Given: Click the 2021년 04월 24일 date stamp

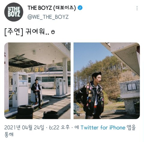Looking at the screenshot, I should point(24,128).
